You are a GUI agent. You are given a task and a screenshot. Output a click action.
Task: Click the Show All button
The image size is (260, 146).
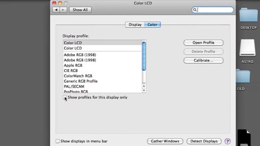pyautogui.click(x=80, y=10)
